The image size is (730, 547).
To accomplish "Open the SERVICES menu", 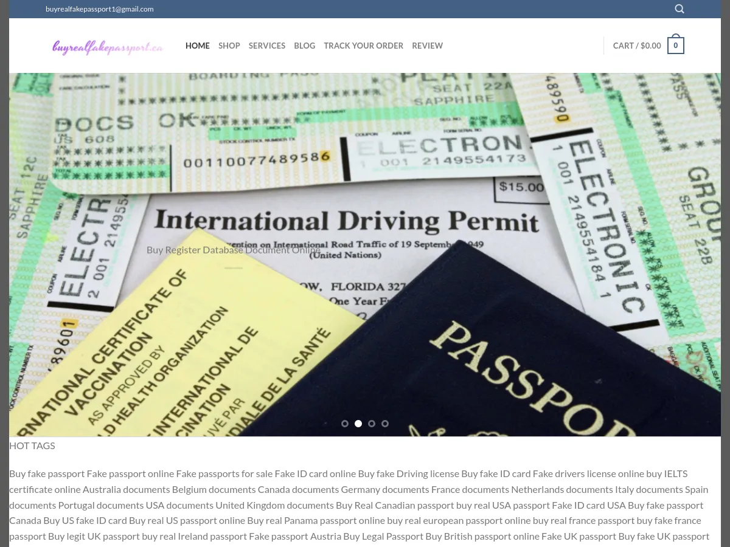I will [267, 46].
